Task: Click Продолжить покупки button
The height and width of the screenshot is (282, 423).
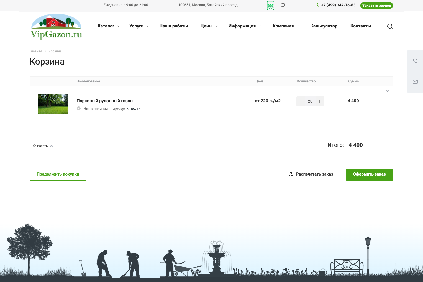Action: tap(58, 174)
